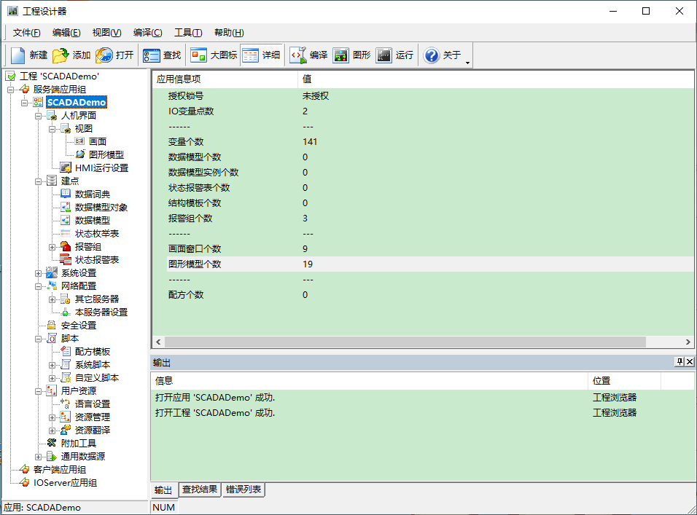Select the 数据词典 tree item
The width and height of the screenshot is (697, 515).
click(x=92, y=194)
